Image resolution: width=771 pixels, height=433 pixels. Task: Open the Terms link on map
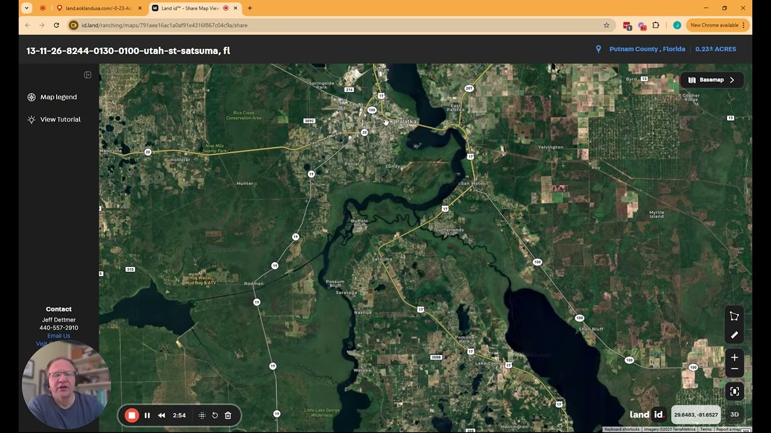click(706, 429)
